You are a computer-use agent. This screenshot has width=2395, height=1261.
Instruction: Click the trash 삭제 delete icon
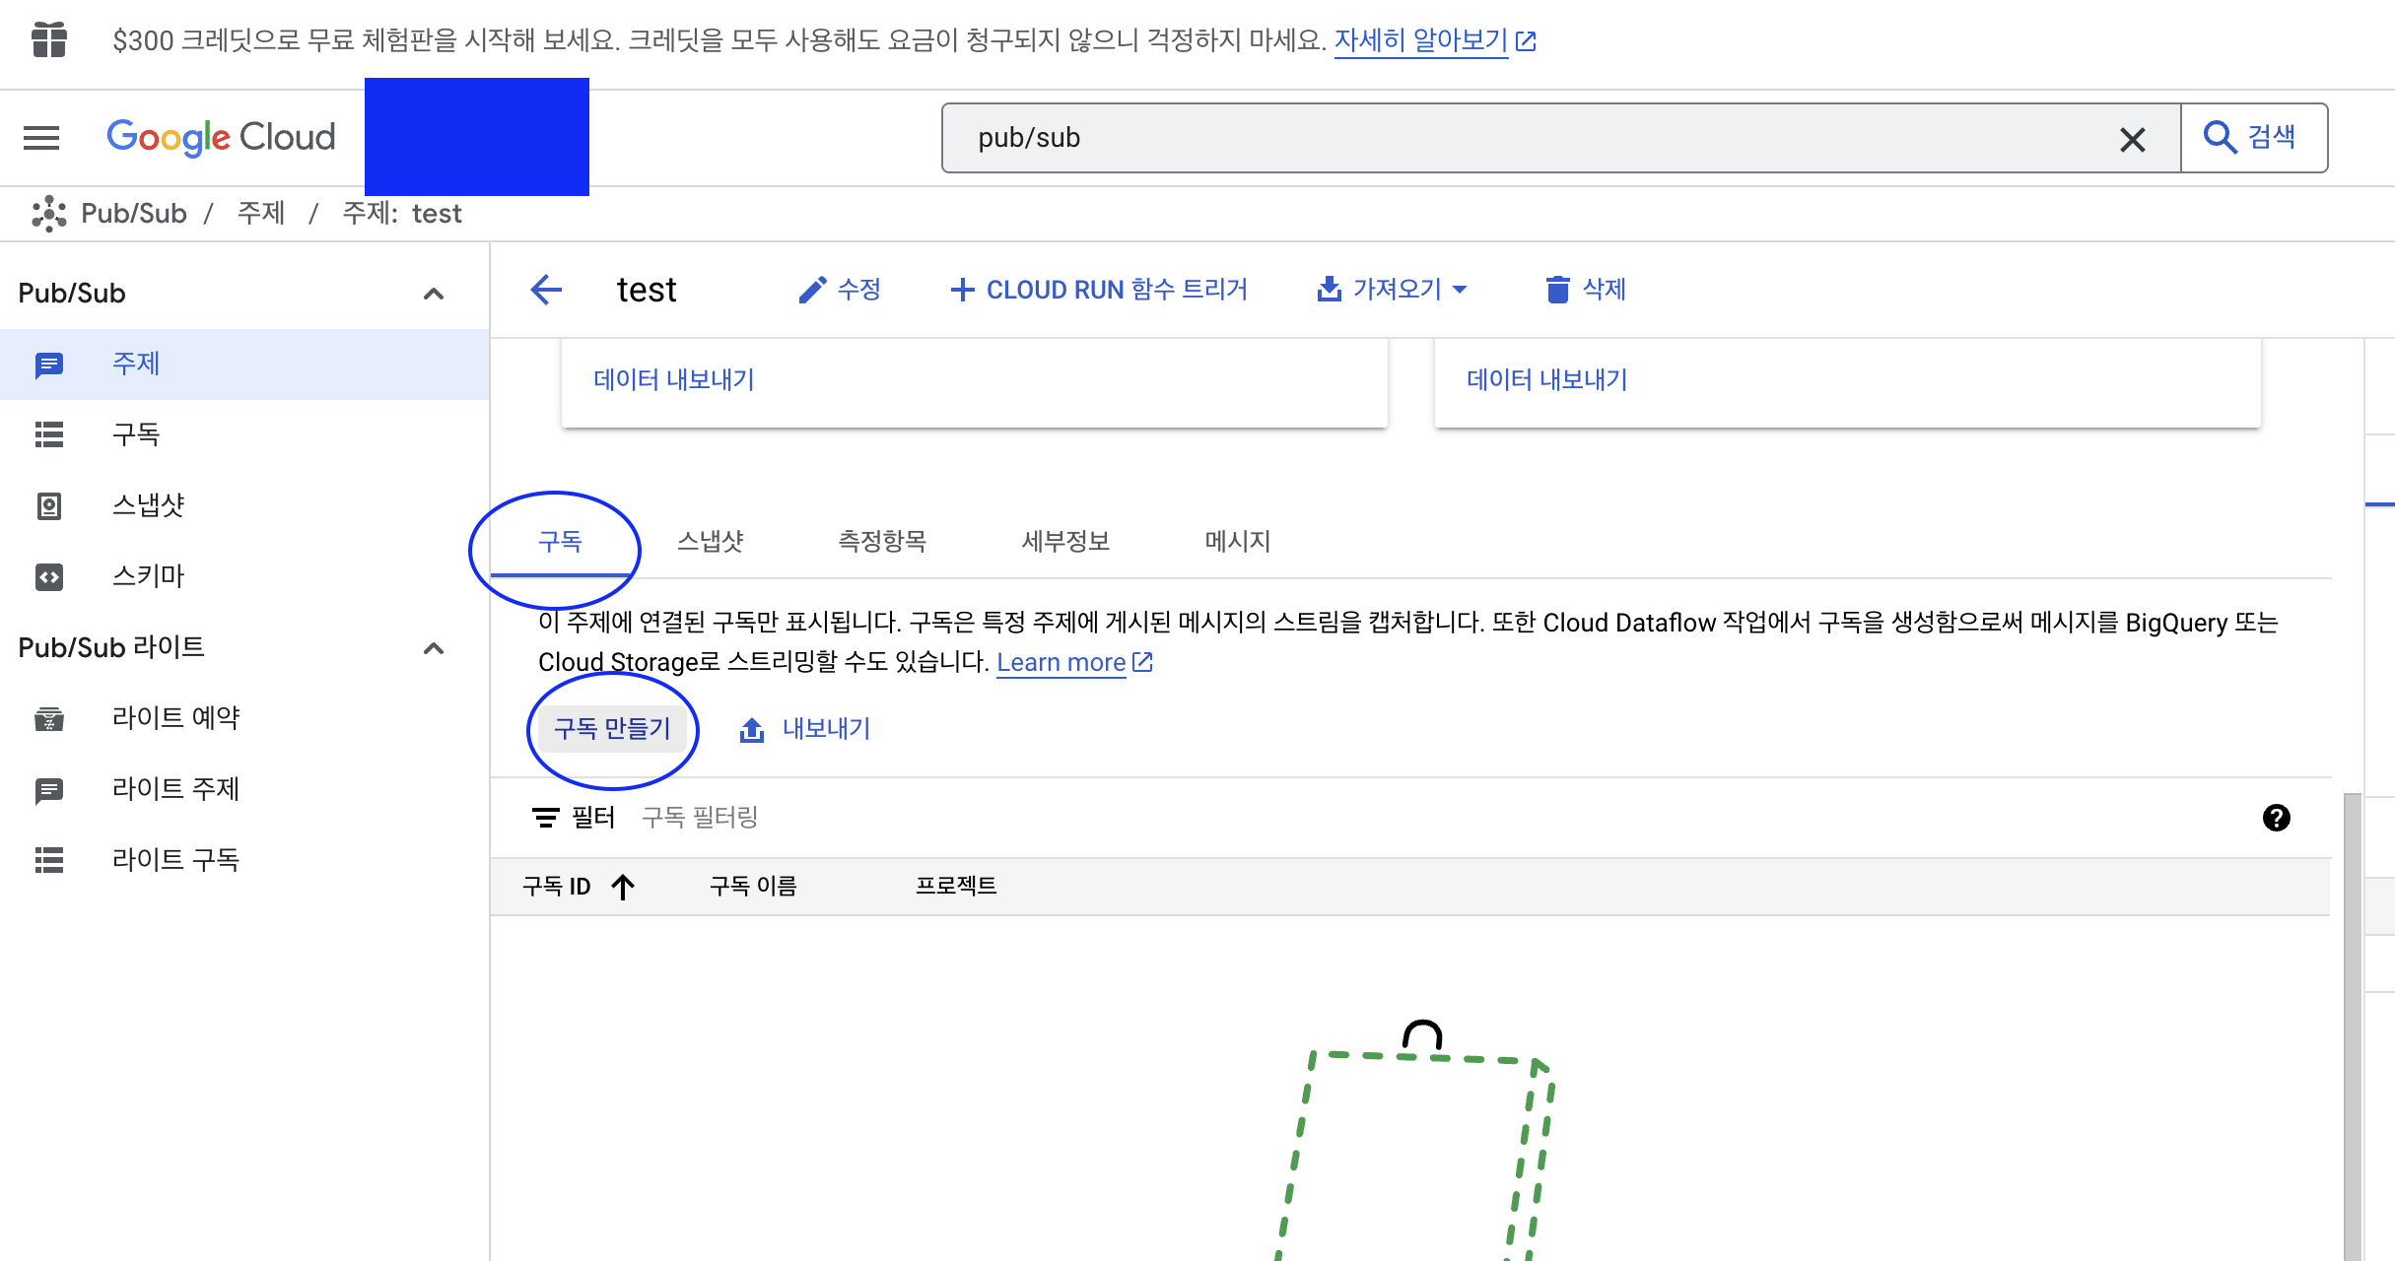point(1557,290)
